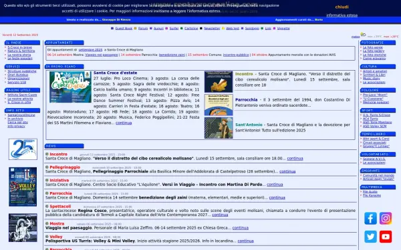401x250 pixels.
Task: Open the 25th anniversary logo image
Action: point(23,149)
